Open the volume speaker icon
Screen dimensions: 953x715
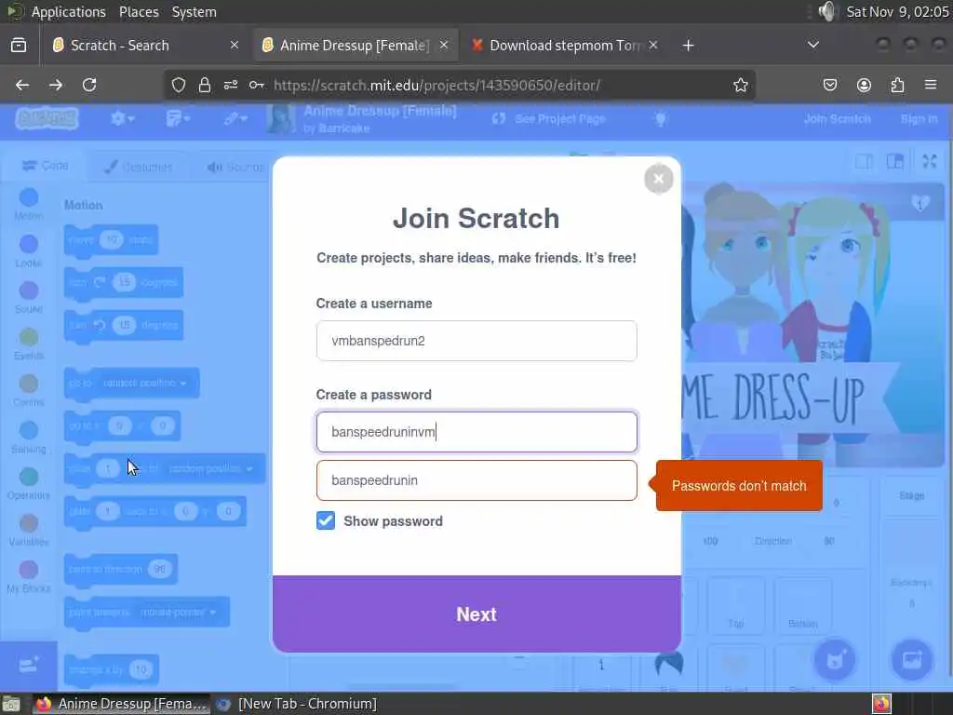point(826,11)
